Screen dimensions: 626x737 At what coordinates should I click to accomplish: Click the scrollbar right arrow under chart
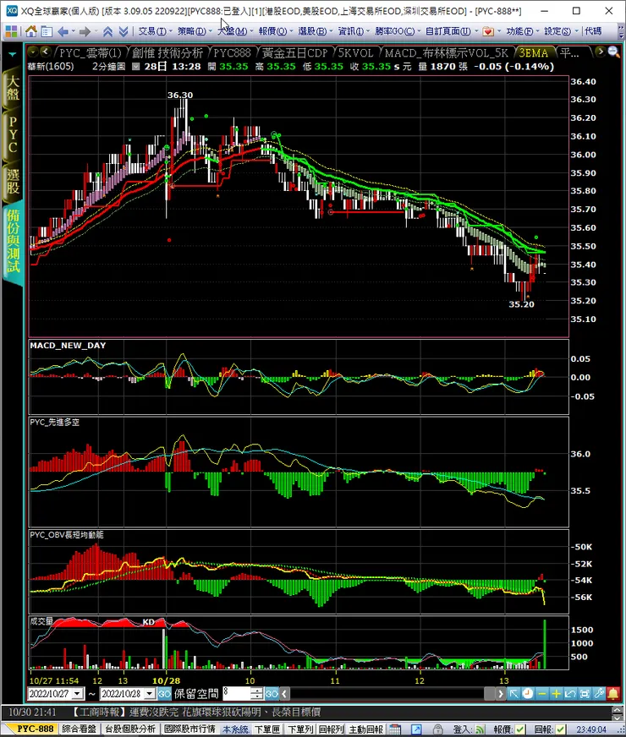pyautogui.click(x=501, y=693)
